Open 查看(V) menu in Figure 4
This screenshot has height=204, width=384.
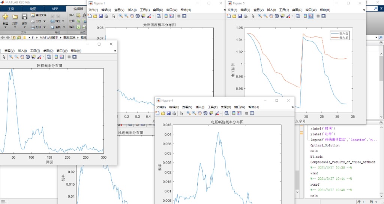[x=187, y=107]
